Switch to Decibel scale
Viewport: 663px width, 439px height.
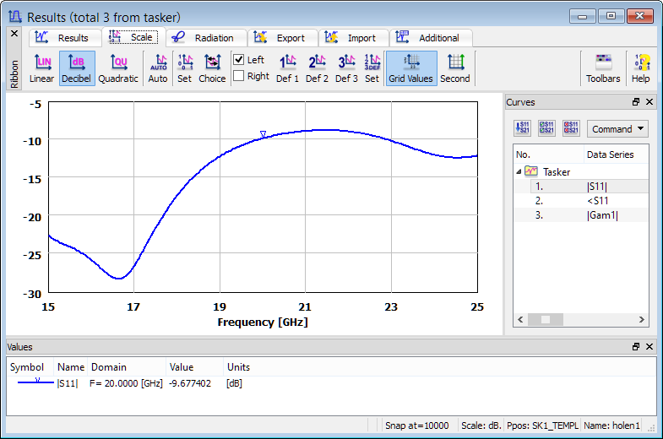pos(77,68)
